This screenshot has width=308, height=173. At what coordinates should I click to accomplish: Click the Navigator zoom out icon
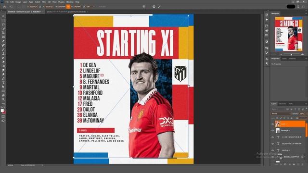(281, 54)
